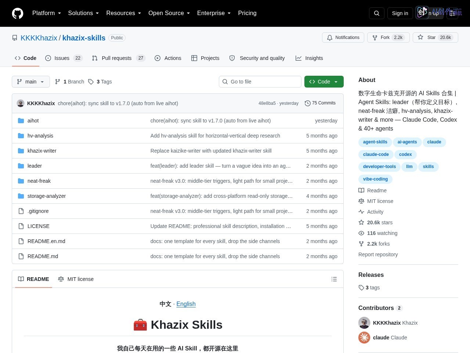Click the repository icon beside the owner name
This screenshot has width=470, height=353.
point(15,38)
